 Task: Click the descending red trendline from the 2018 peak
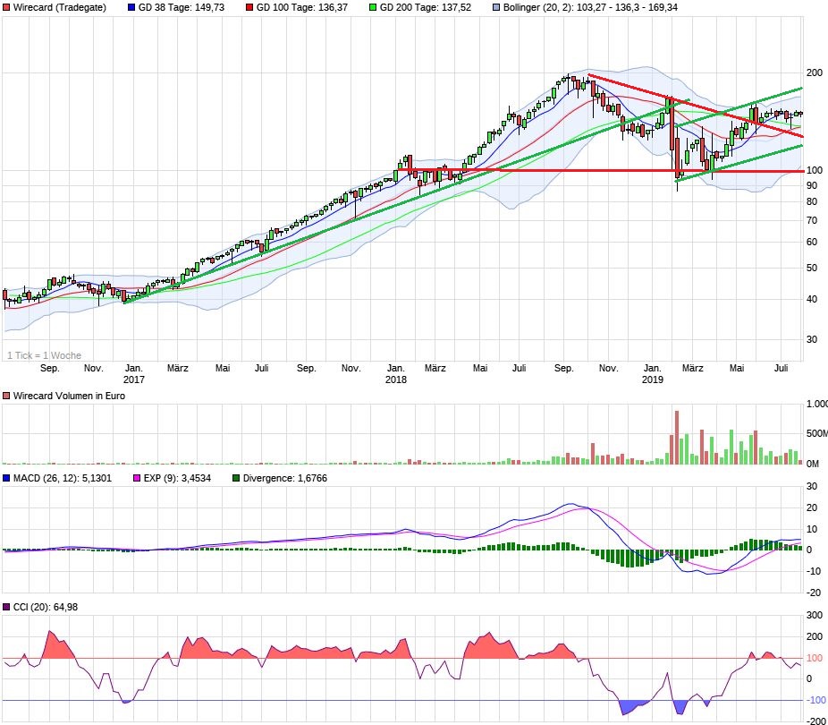click(696, 106)
